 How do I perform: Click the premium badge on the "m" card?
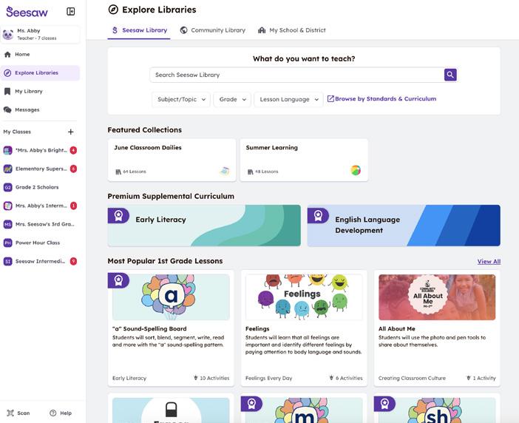point(251,404)
